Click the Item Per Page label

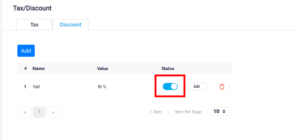coord(188,112)
